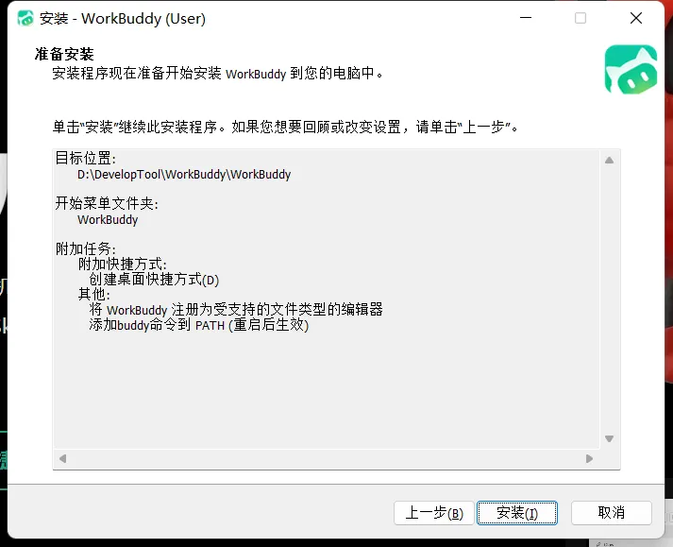Image resolution: width=673 pixels, height=547 pixels.
Task: Close the WorkBuddy installer window
Action: (636, 18)
